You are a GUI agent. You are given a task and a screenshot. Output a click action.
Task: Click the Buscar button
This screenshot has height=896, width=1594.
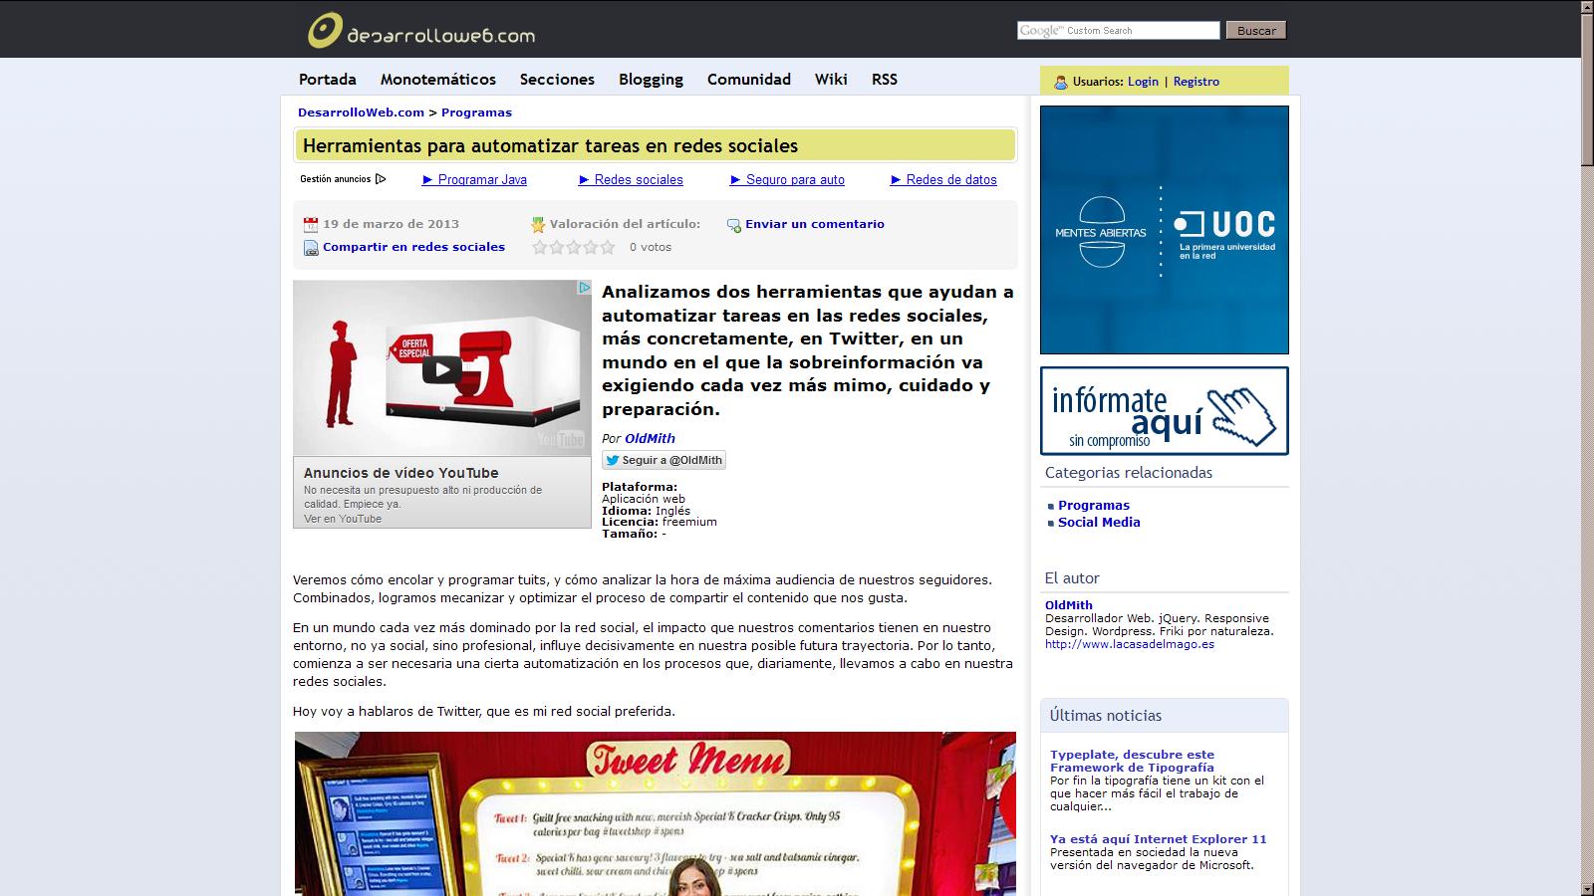(x=1256, y=31)
